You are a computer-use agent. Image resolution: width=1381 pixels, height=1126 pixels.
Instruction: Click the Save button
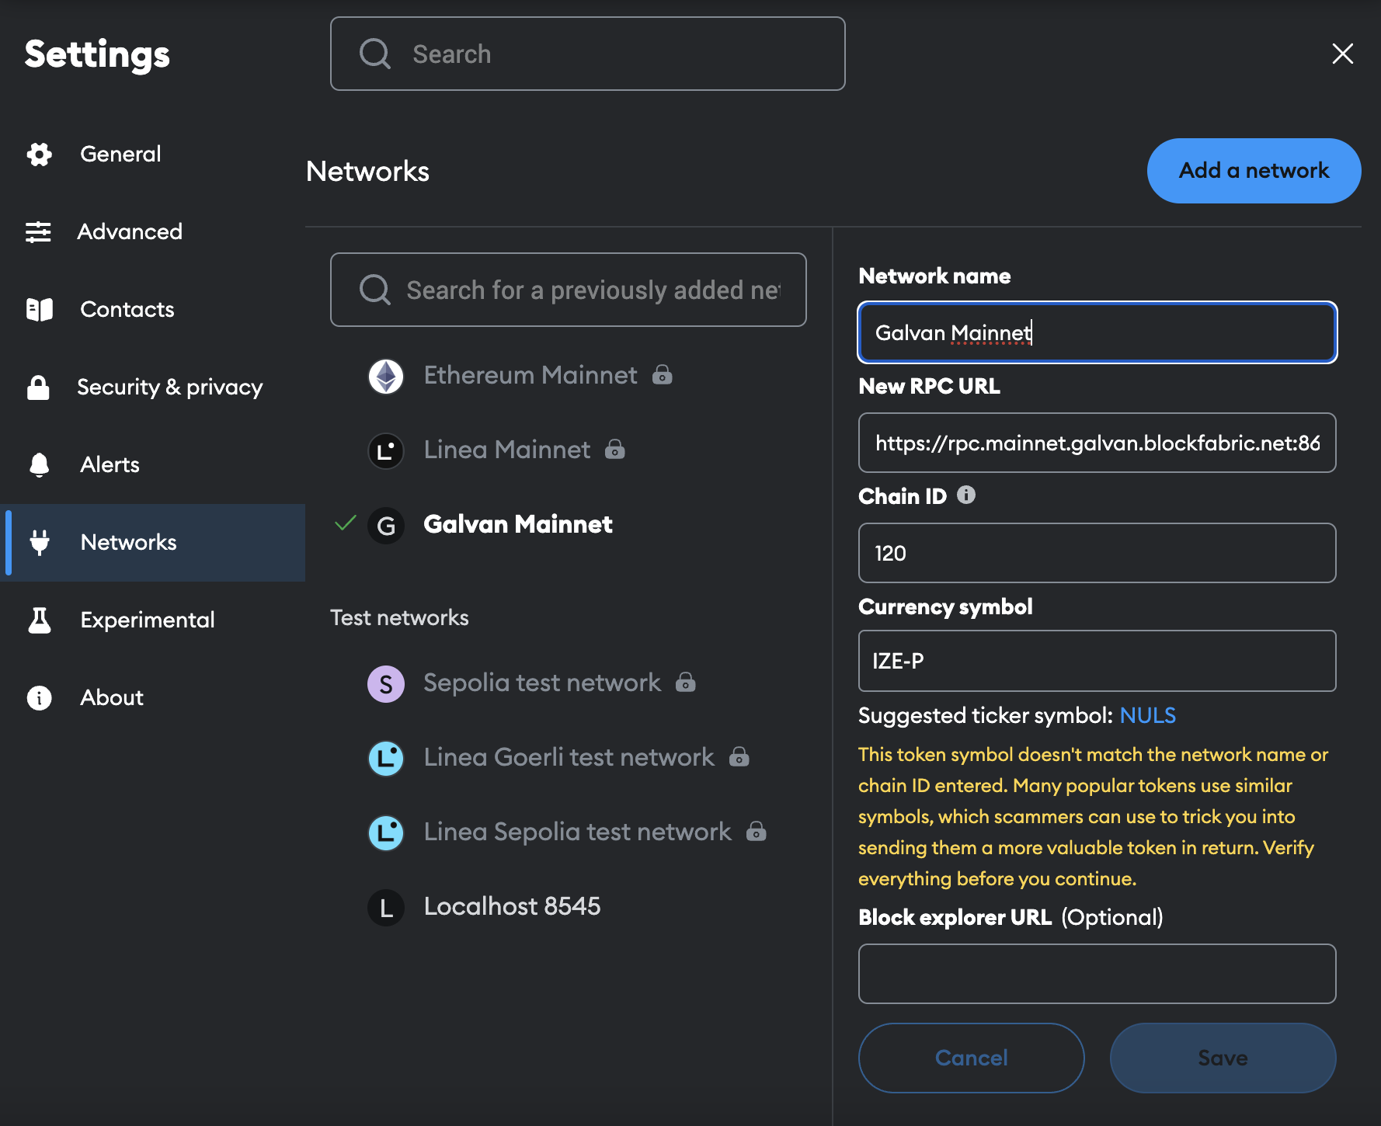pyautogui.click(x=1223, y=1058)
